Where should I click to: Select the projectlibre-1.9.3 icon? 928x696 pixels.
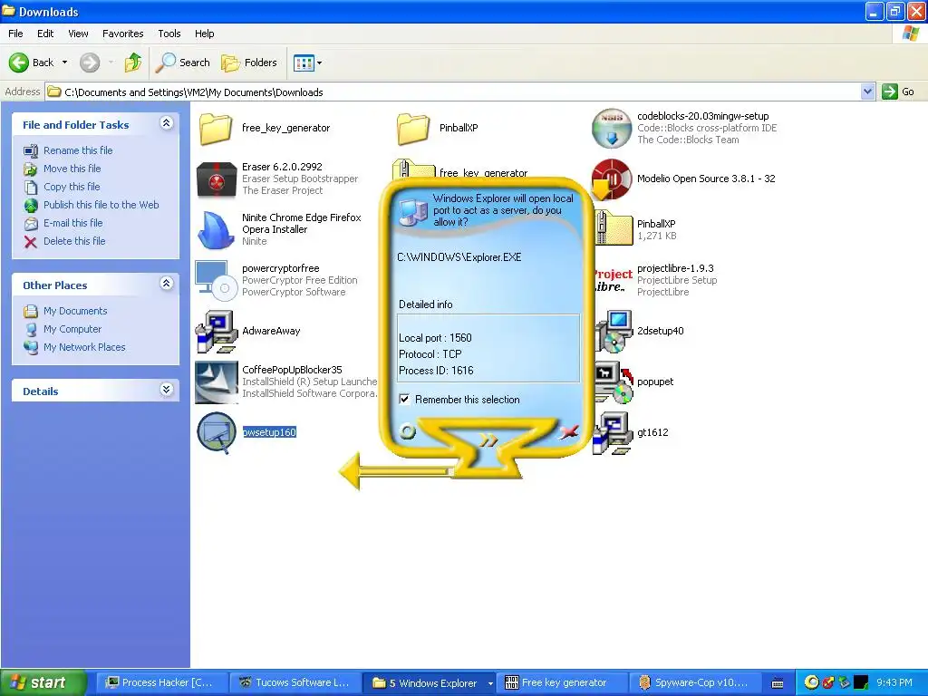point(614,280)
